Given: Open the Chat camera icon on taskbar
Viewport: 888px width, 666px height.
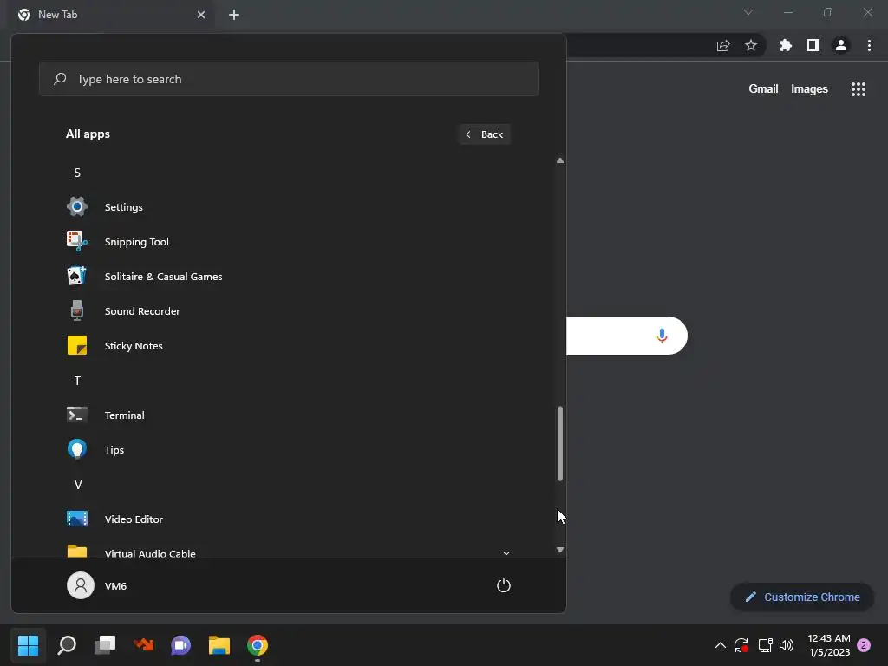Looking at the screenshot, I should (181, 645).
